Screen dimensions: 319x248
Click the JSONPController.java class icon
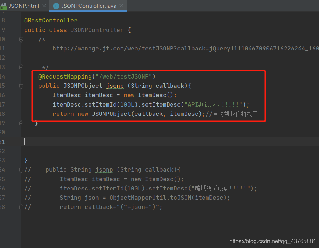pos(56,6)
